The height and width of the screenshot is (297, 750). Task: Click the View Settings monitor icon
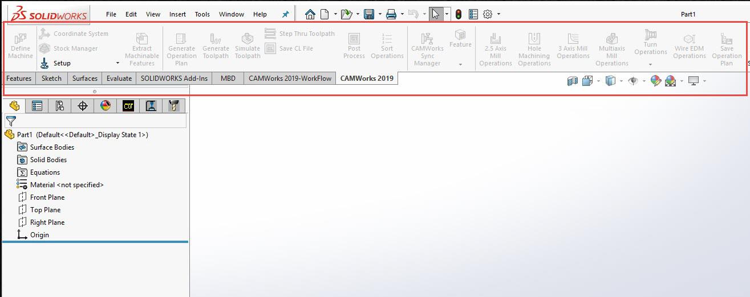coord(694,81)
